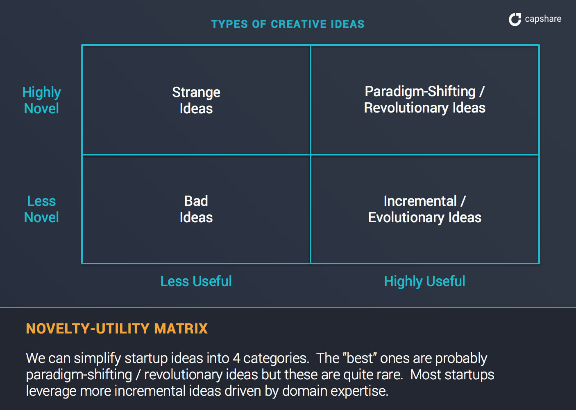Click the phrase 'Most startups' in the caption
Screen dimensions: 576x410
tap(452, 375)
